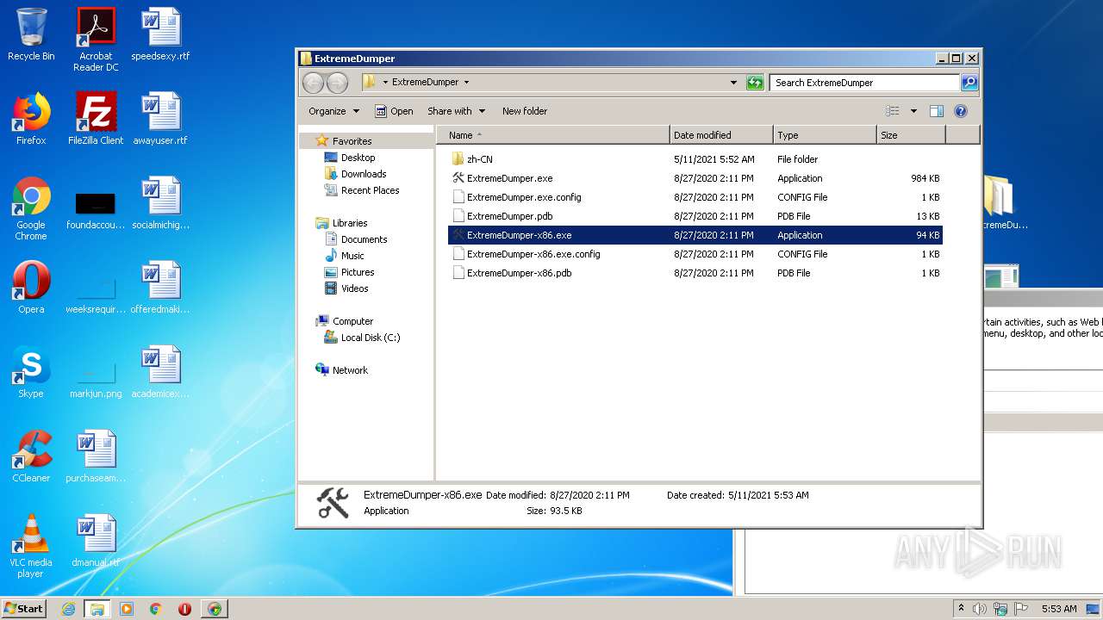Sort files by the Name column
Image resolution: width=1103 pixels, height=620 pixels.
click(x=553, y=135)
